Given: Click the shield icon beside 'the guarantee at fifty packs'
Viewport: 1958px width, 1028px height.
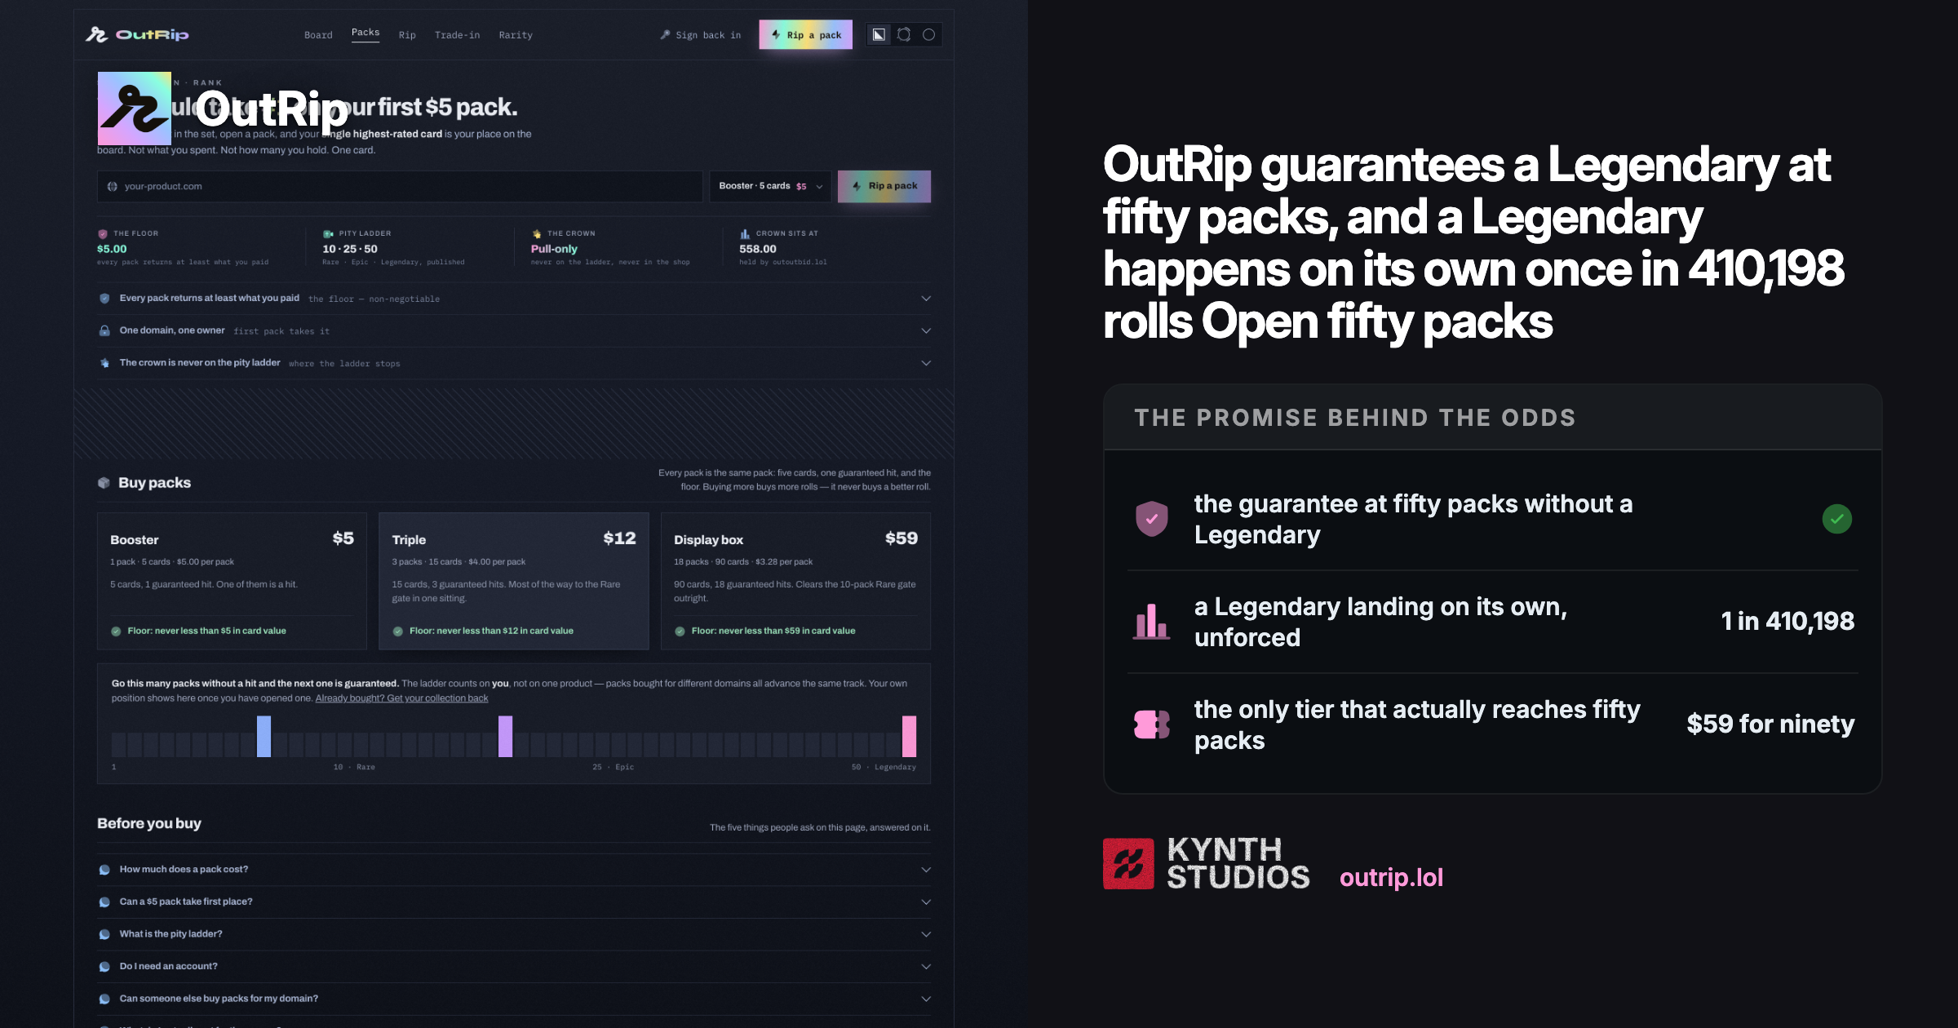Looking at the screenshot, I should [x=1152, y=519].
